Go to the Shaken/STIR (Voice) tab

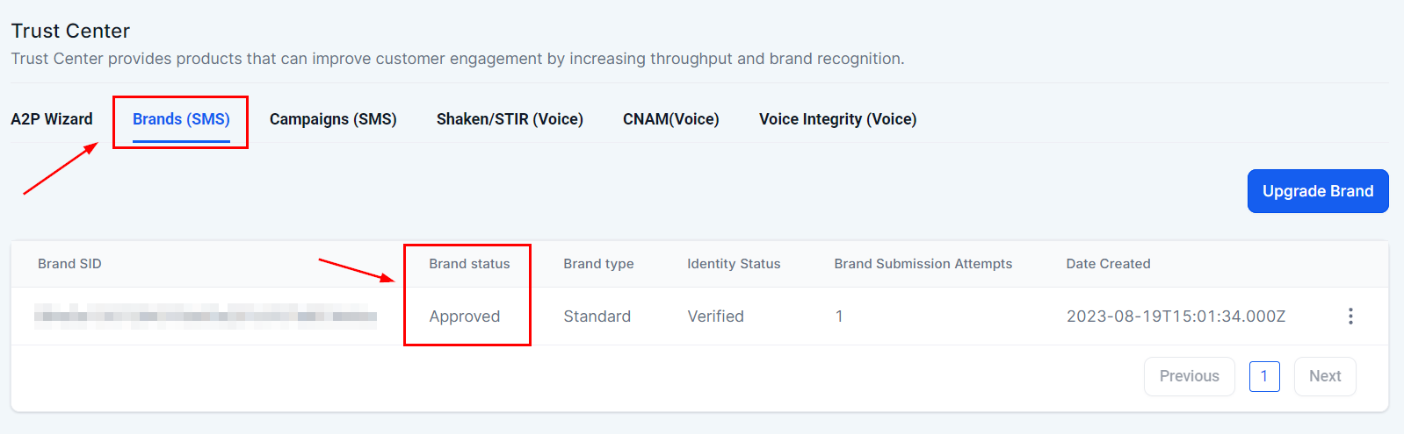[x=510, y=119]
